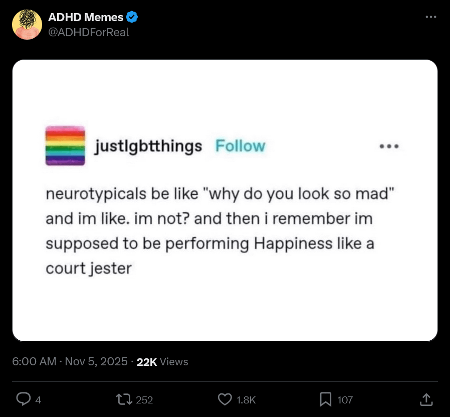Click the blue verified checkmark badge
This screenshot has width=450, height=417.
click(132, 17)
